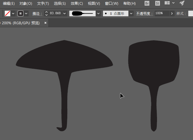Image resolution: width=193 pixels, height=140 pixels.
Task: Click the stroke weight value field 83.868
Action: coord(55,13)
